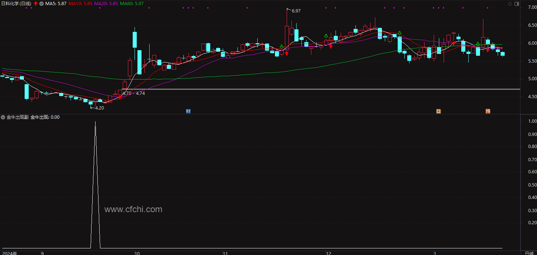Screen dimensions: 537x255
Task: Expand the 金牛出现副 indicator chevron menu
Action: tap(3, 117)
